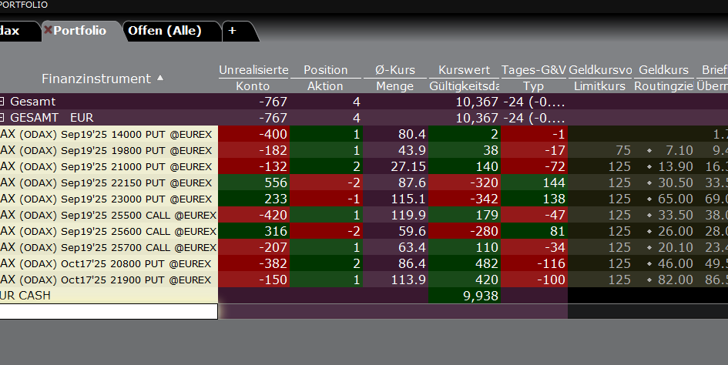Image resolution: width=728 pixels, height=365 pixels.
Task: Switch to the Offen (Alle) tab
Action: pyautogui.click(x=164, y=31)
